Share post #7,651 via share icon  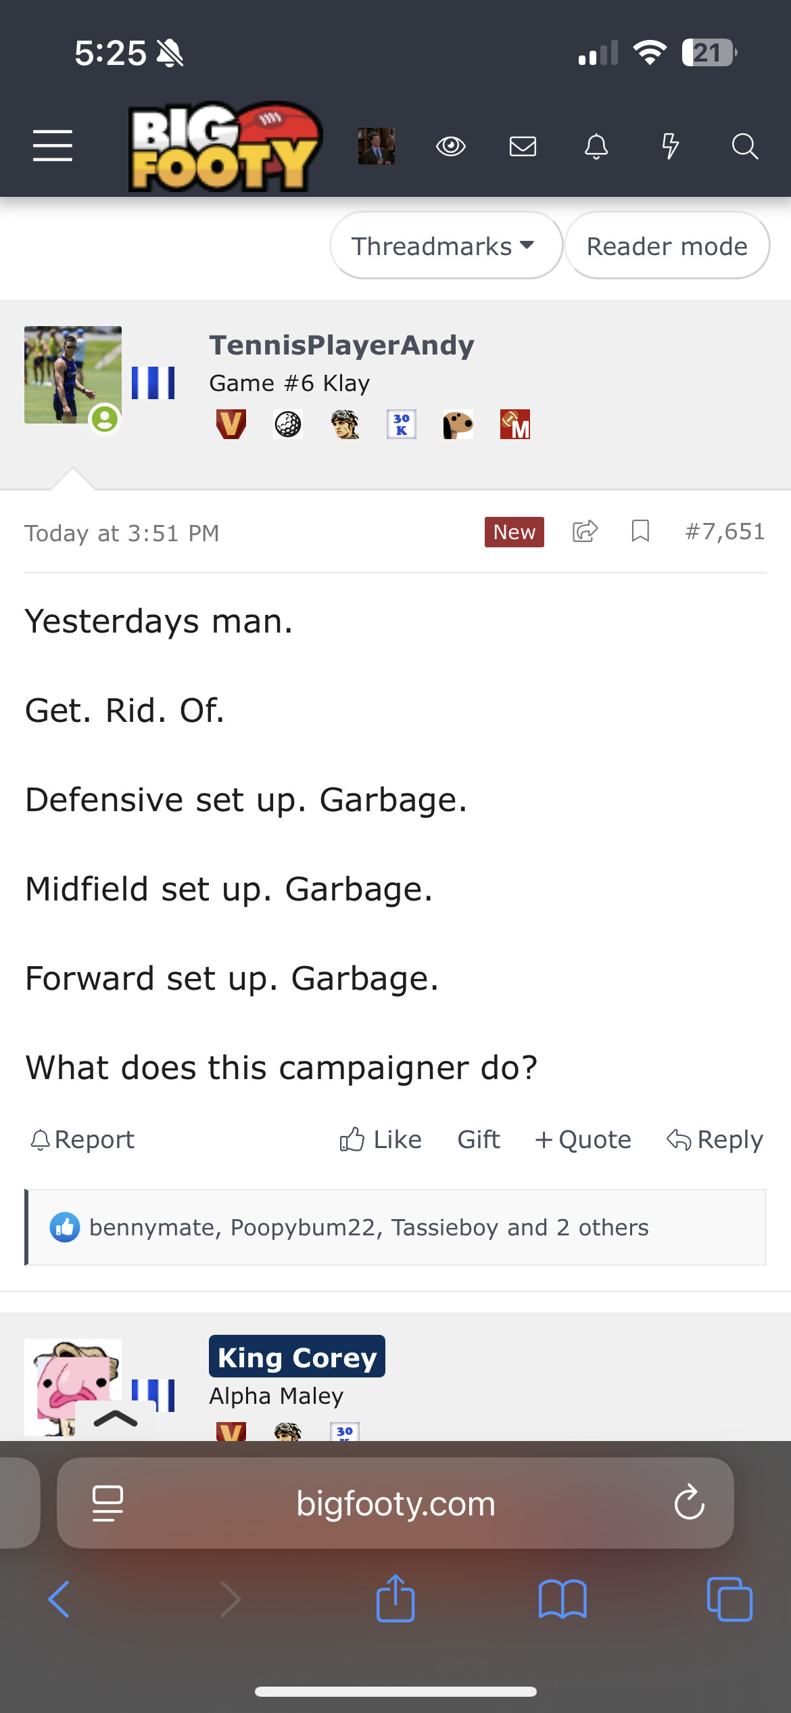pos(585,532)
